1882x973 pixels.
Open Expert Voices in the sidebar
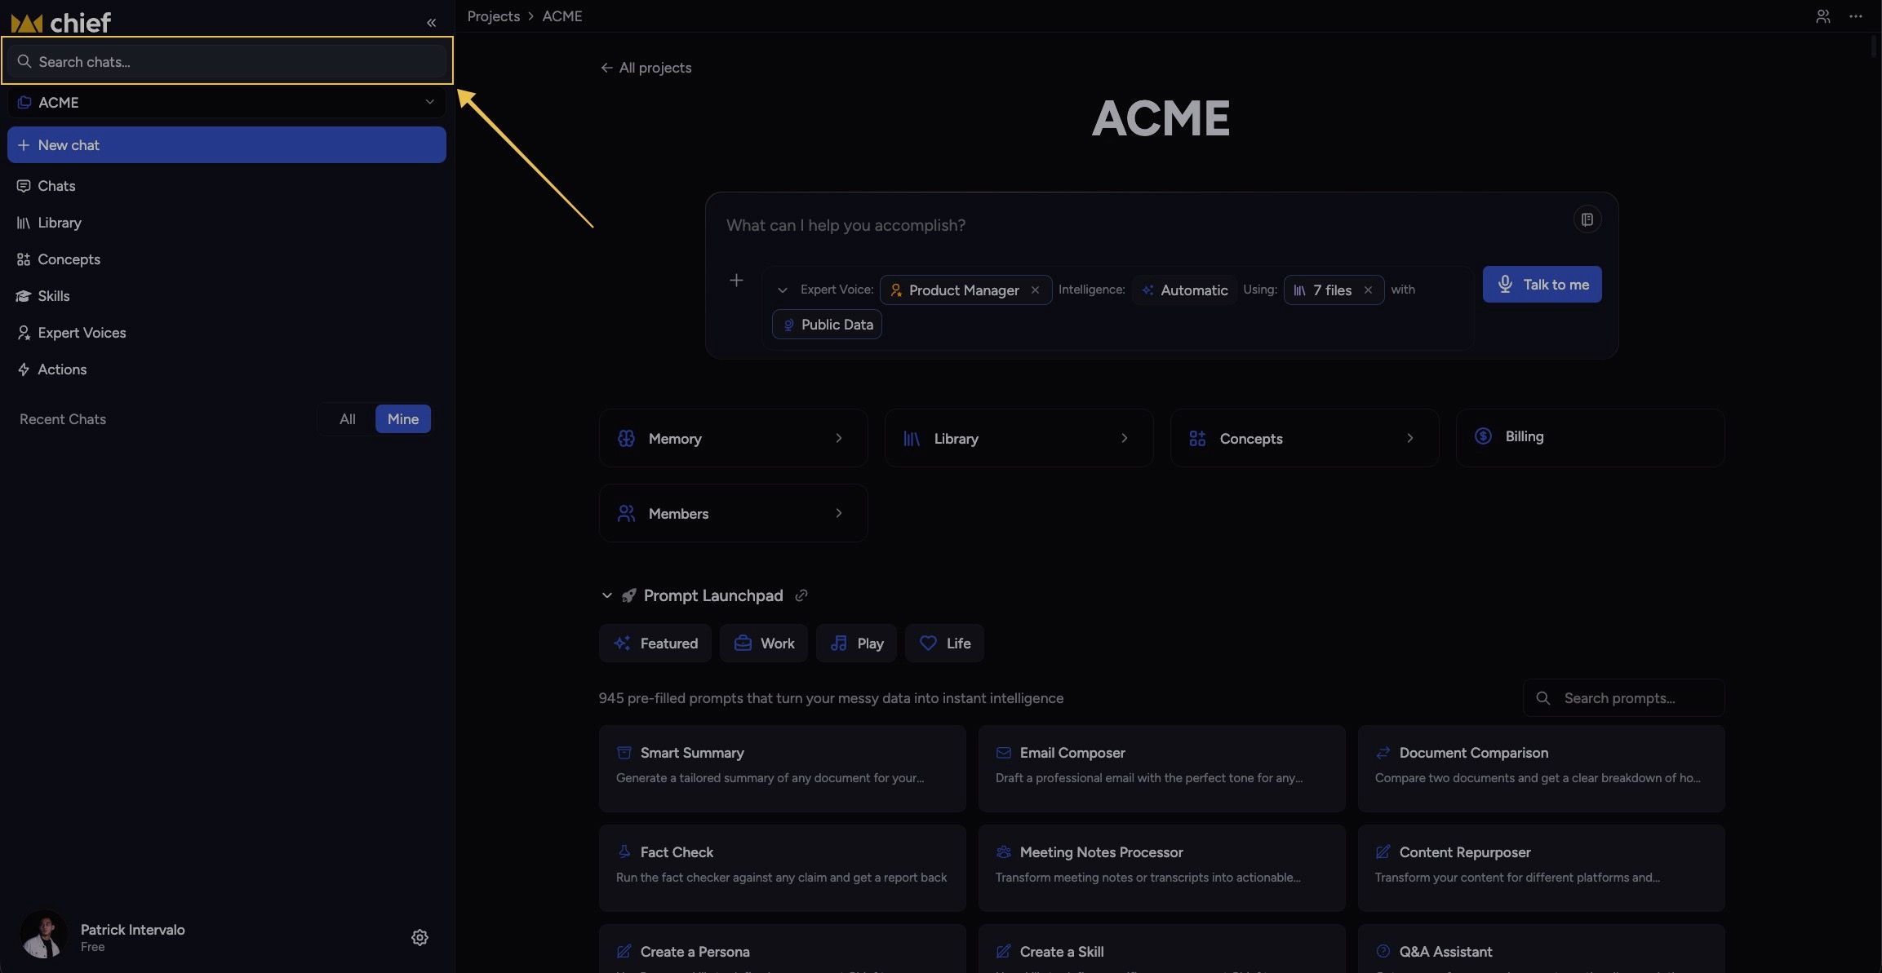click(227, 333)
